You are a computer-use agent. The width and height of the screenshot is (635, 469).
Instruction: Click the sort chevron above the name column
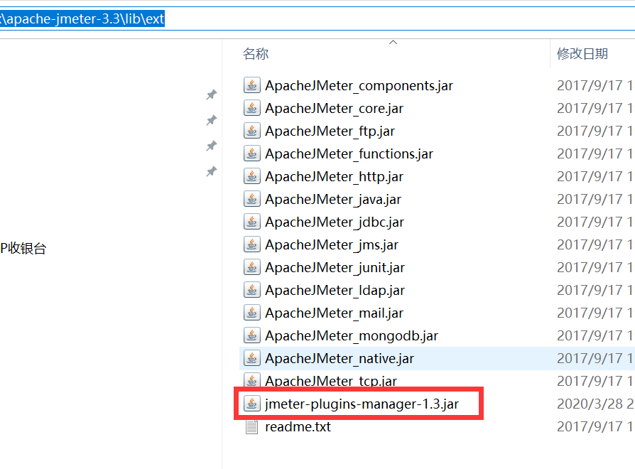click(x=393, y=43)
